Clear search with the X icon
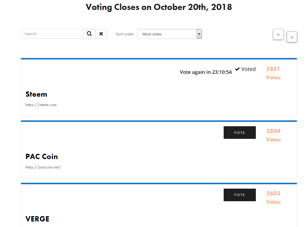Image resolution: width=307 pixels, height=227 pixels. [101, 34]
